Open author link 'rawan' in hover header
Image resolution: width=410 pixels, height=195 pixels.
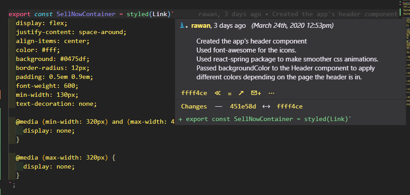[201, 26]
